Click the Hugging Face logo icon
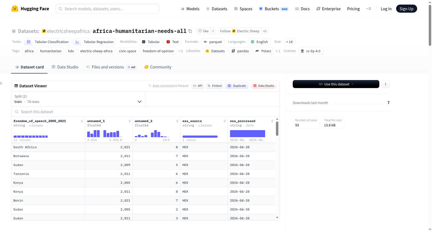The width and height of the screenshot is (432, 232). 15,9
